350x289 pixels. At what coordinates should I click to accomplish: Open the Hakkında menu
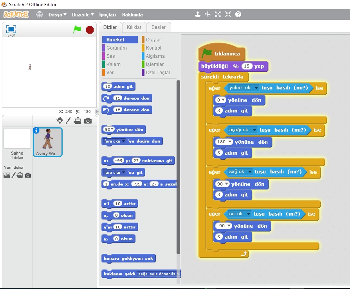pos(132,15)
